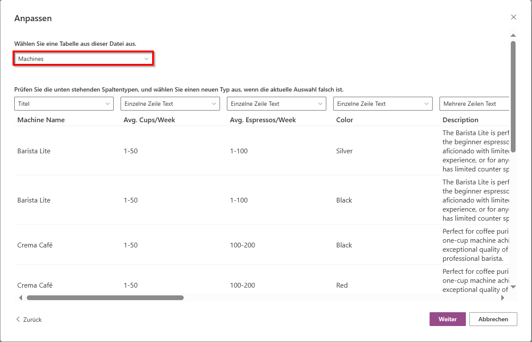The height and width of the screenshot is (342, 532).
Task: Open the Avg. Cups/Week column type dropdown
Action: (170, 104)
